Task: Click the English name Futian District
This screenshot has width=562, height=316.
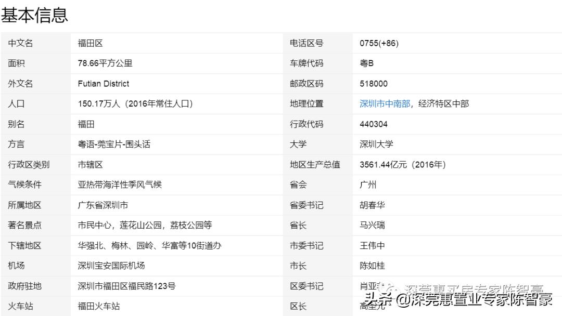Action: point(103,83)
